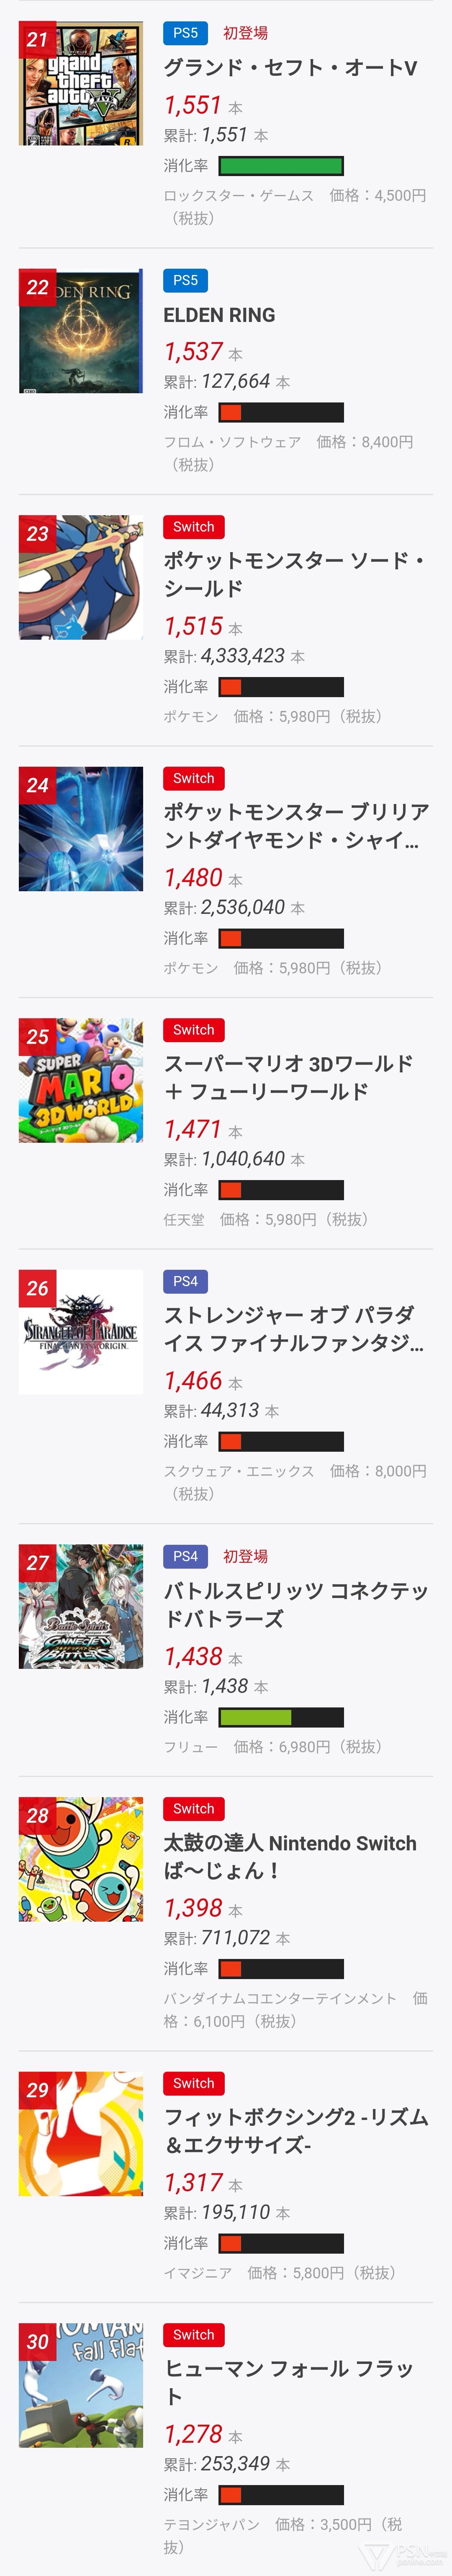Viewport: 452px width, 2576px height.
Task: Click the Switch badge for Fit Boxing 2
Action: click(x=194, y=2083)
